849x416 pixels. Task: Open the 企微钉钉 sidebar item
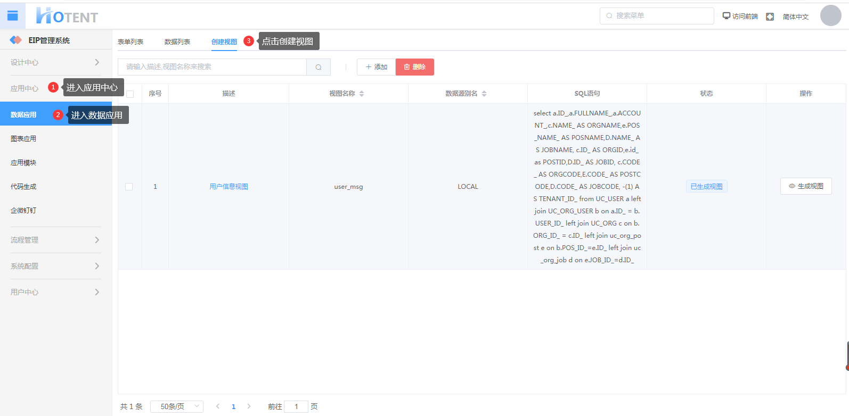coord(55,211)
